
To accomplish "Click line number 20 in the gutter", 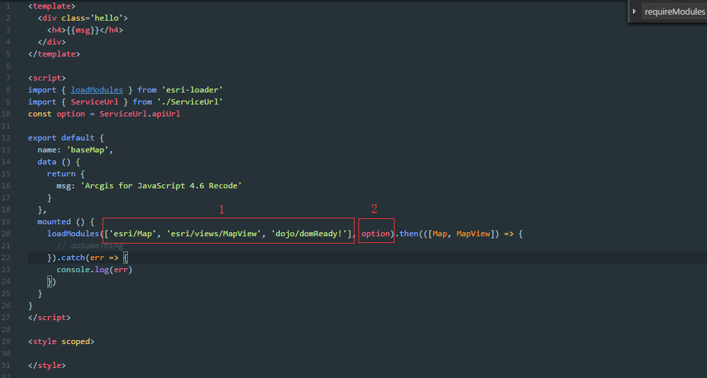I will [x=7, y=234].
